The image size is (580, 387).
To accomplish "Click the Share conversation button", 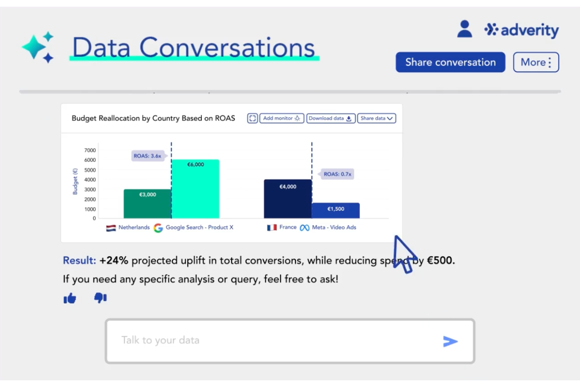I will pyautogui.click(x=450, y=62).
